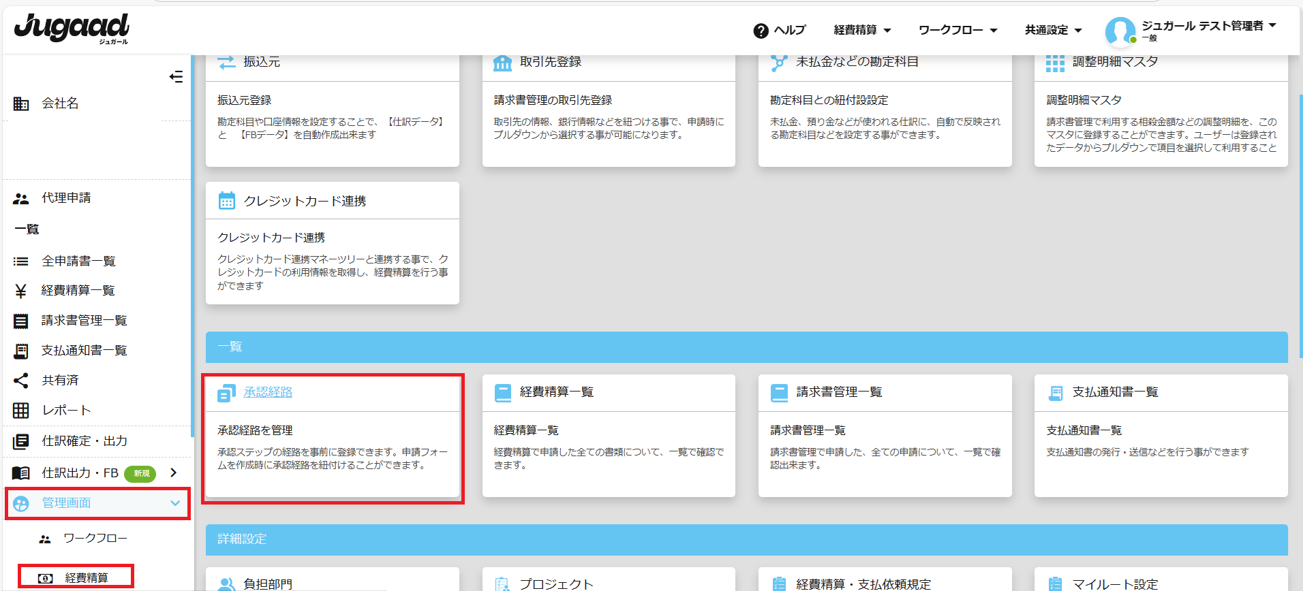Click the user avatar icon
Image resolution: width=1303 pixels, height=591 pixels.
(x=1120, y=31)
